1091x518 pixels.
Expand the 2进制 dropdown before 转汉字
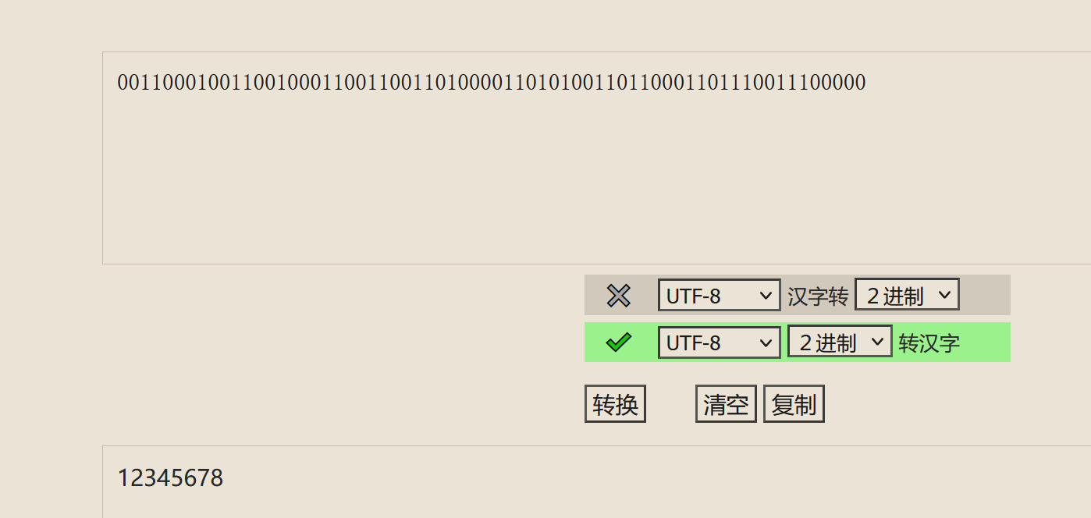pos(839,342)
